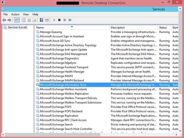
Task: Click the Export List toolbar icon
Action: click(x=34, y=20)
